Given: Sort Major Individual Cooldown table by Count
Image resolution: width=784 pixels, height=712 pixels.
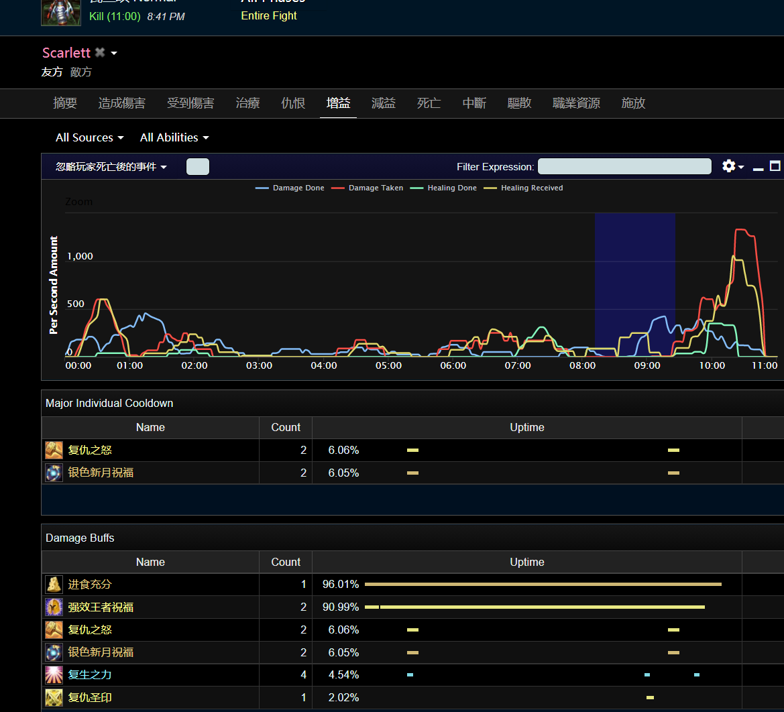Looking at the screenshot, I should (286, 428).
